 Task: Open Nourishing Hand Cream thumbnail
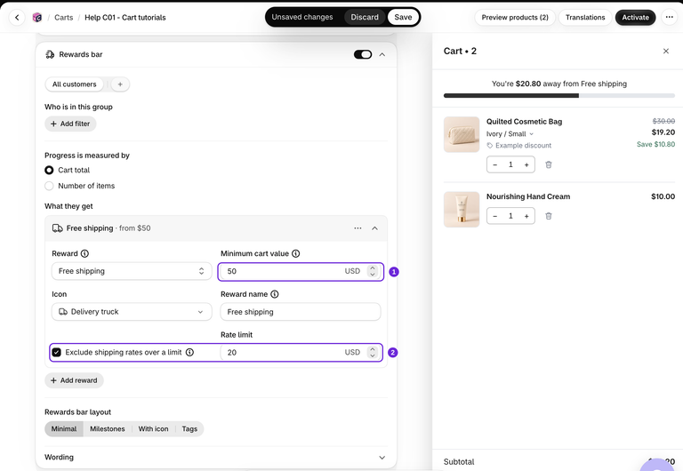pos(462,210)
